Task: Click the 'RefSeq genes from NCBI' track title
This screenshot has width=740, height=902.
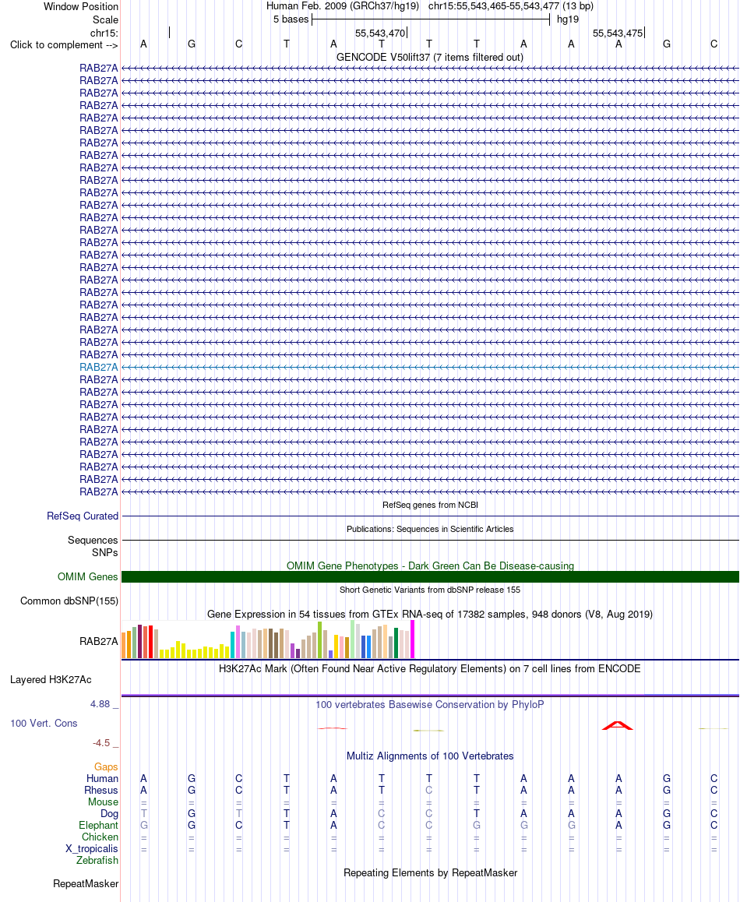Action: 430,505
